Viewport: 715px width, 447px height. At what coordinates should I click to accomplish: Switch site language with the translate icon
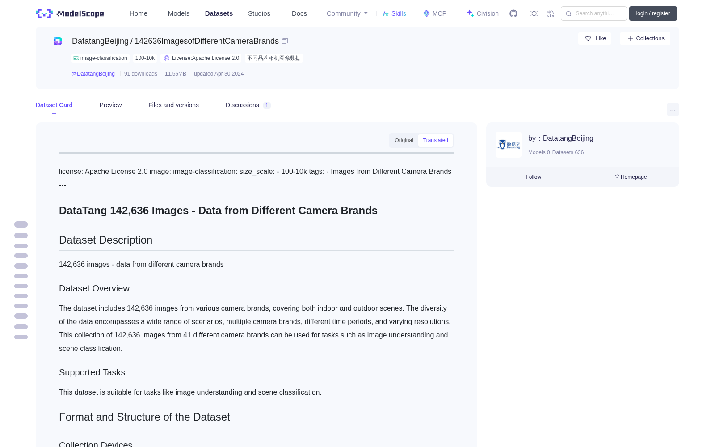pos(551,13)
